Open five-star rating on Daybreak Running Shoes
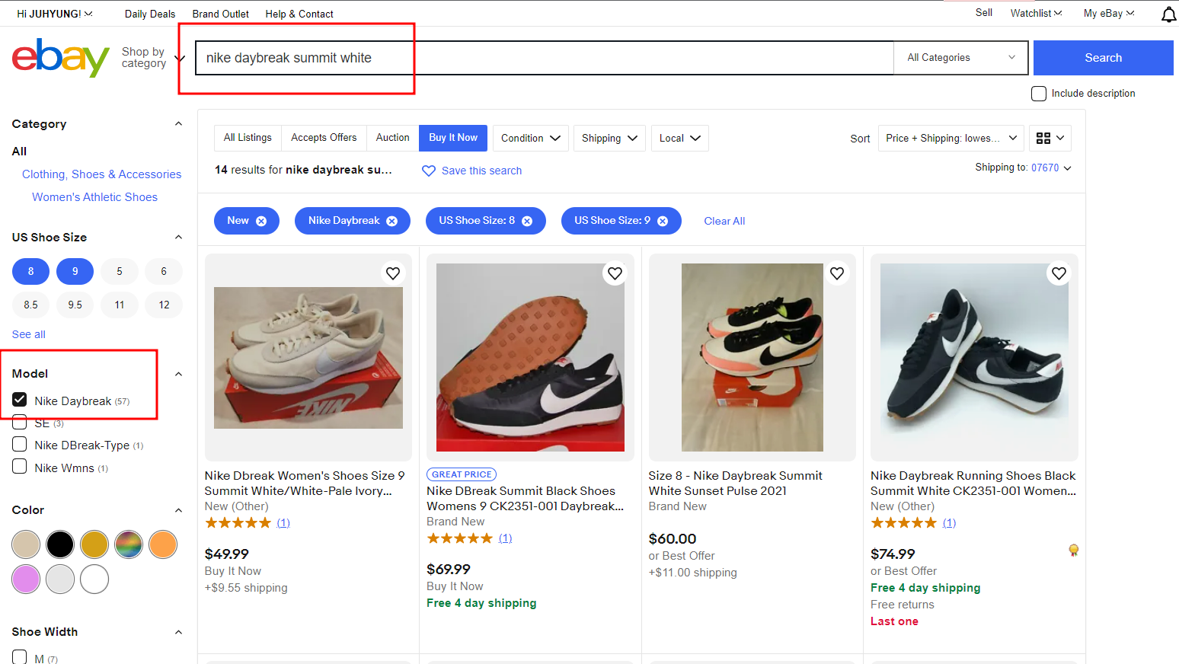 point(903,522)
